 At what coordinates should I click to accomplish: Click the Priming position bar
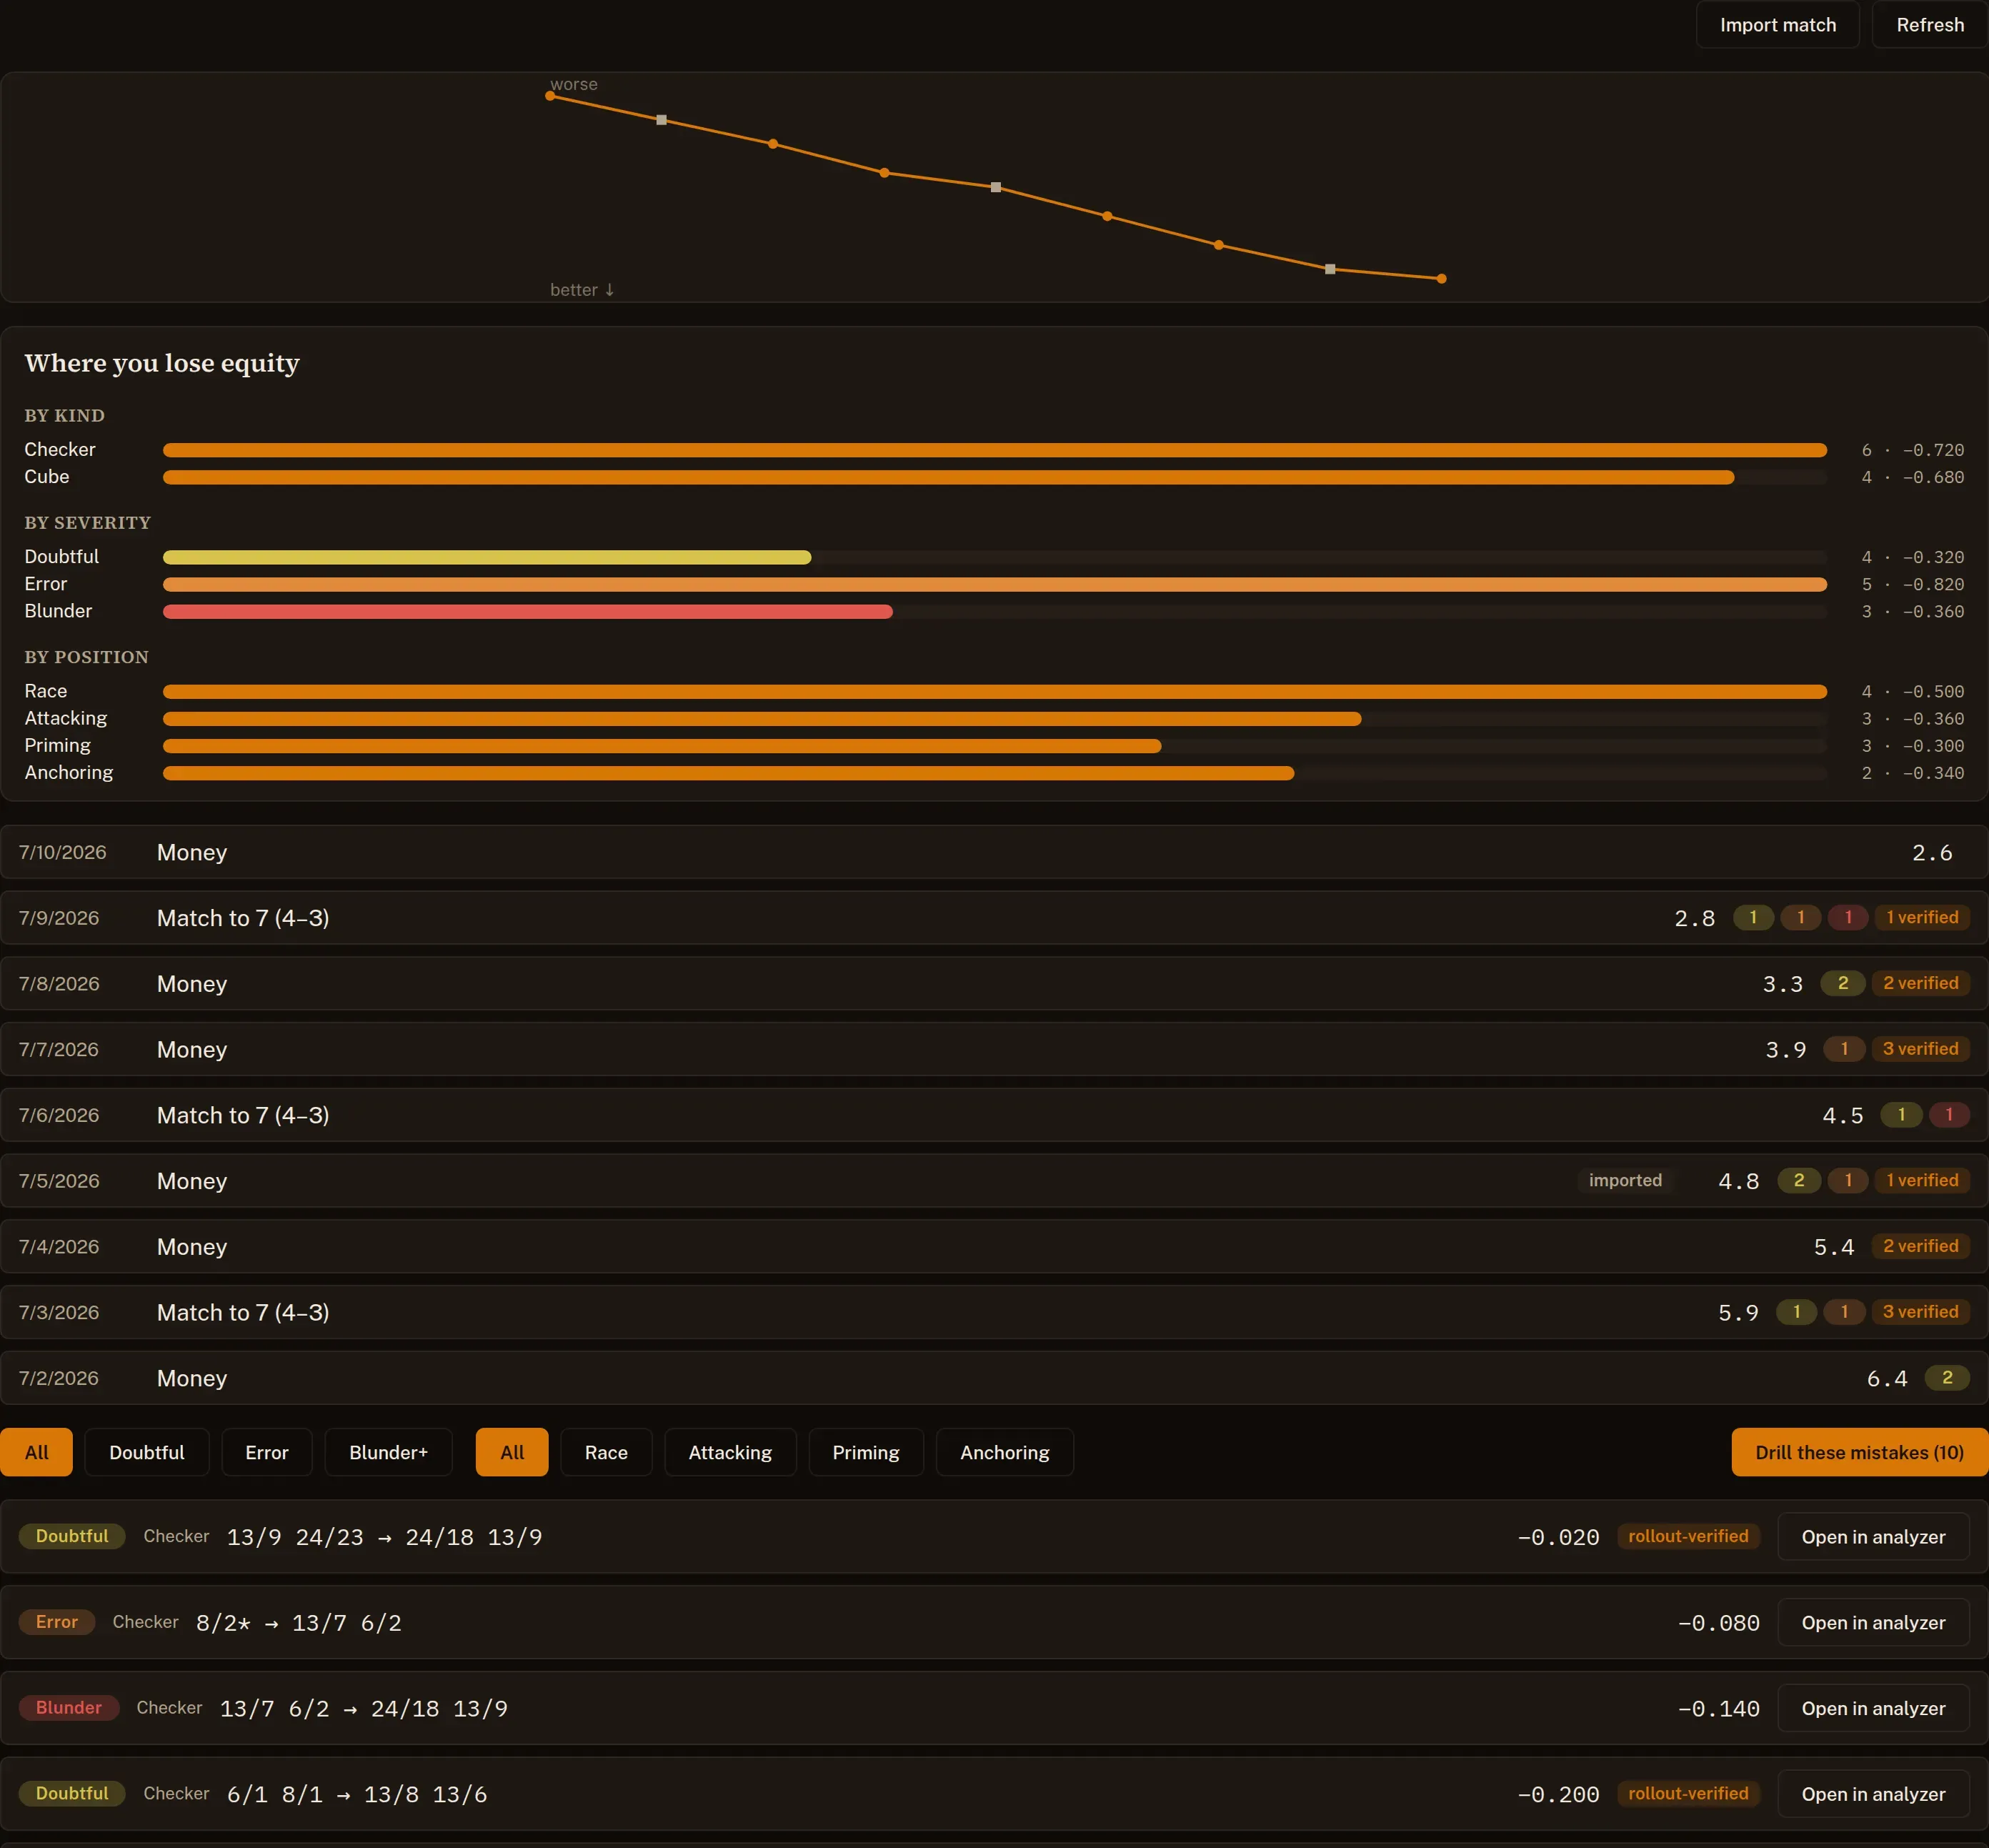click(662, 745)
